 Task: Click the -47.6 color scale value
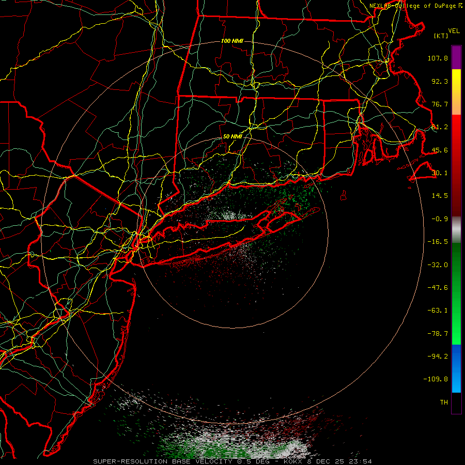438,288
